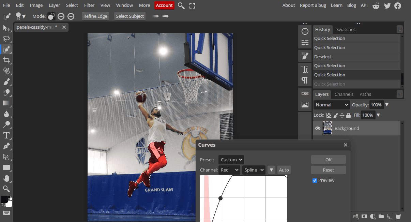411x222 pixels.
Task: Select the Rectangle shape tool
Action: coord(6,167)
